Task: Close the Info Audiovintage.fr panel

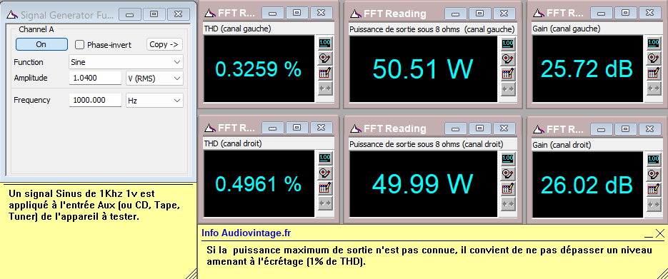Action: click(660, 233)
